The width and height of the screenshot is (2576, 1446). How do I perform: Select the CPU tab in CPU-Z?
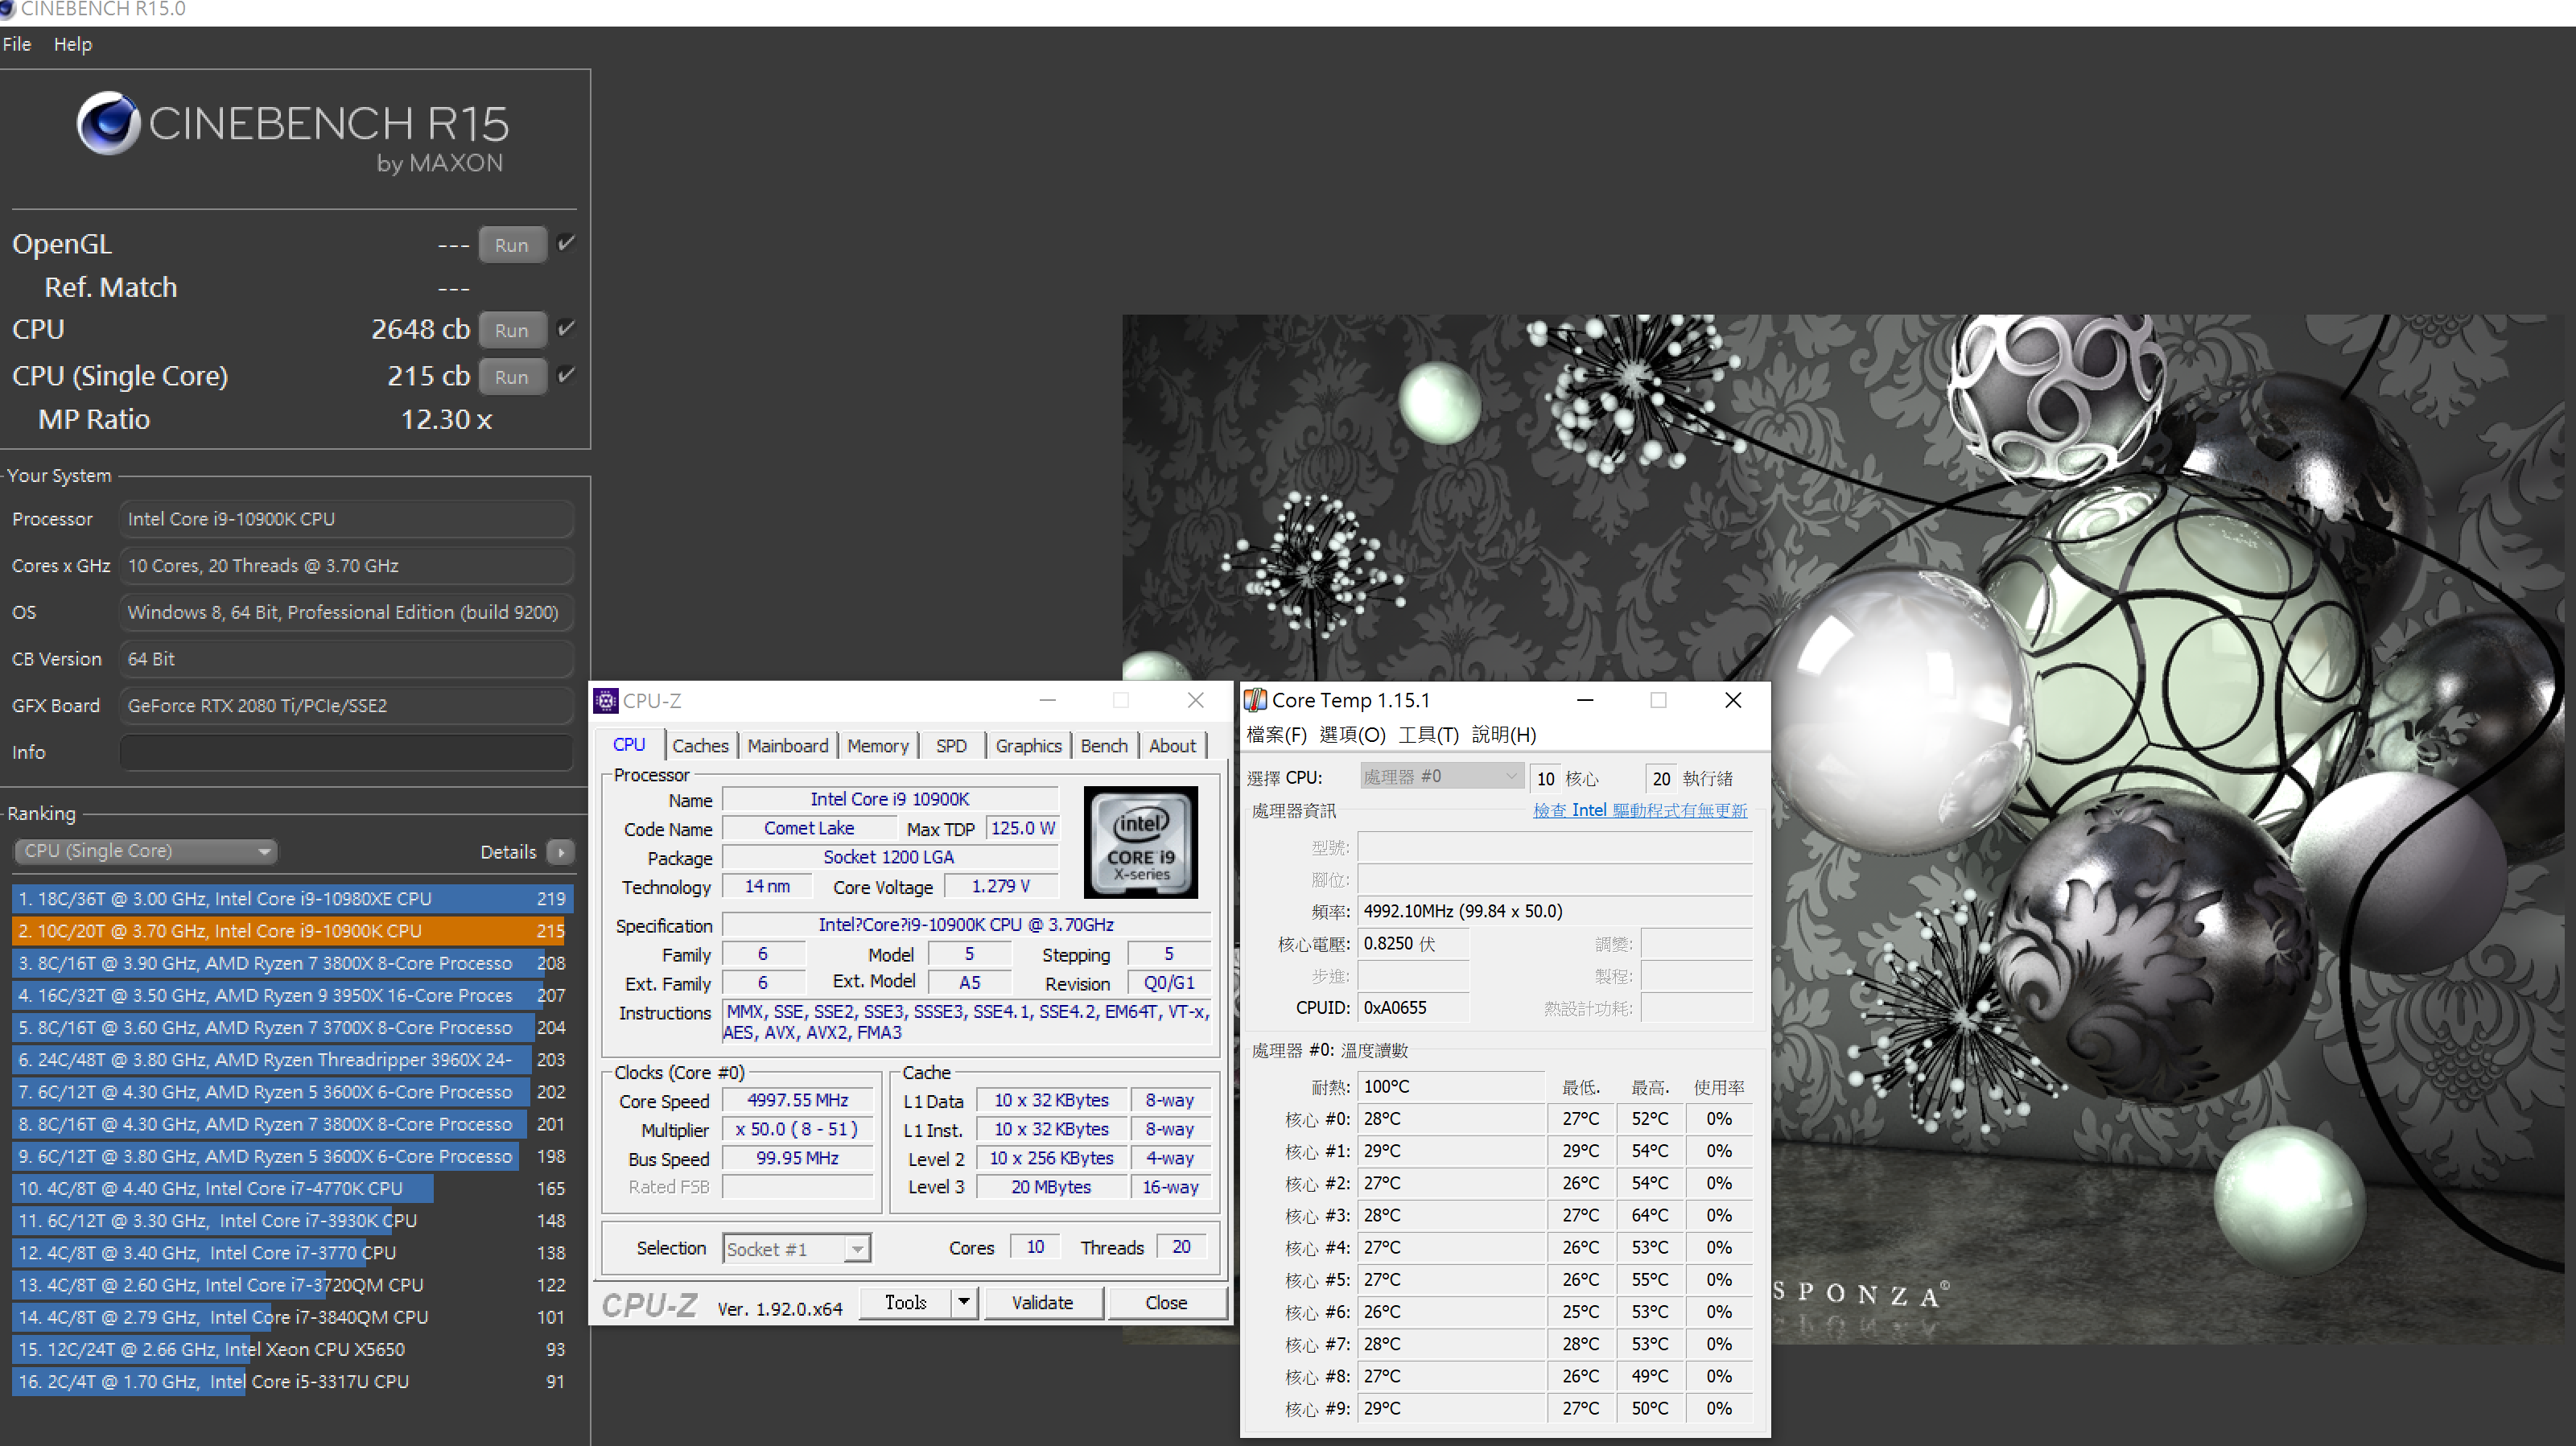629,745
